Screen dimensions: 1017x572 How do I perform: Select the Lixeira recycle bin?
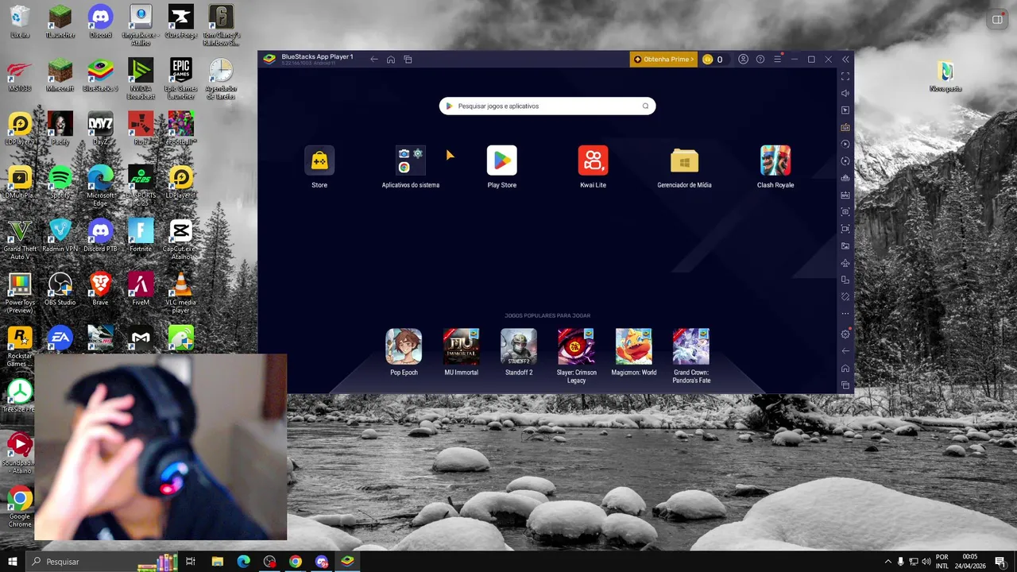click(20, 22)
